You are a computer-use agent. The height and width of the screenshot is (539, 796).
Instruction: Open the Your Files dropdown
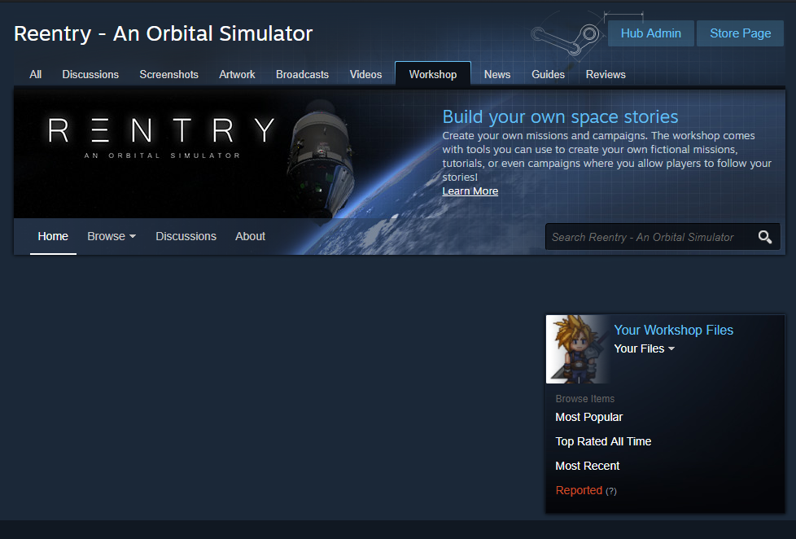[645, 348]
